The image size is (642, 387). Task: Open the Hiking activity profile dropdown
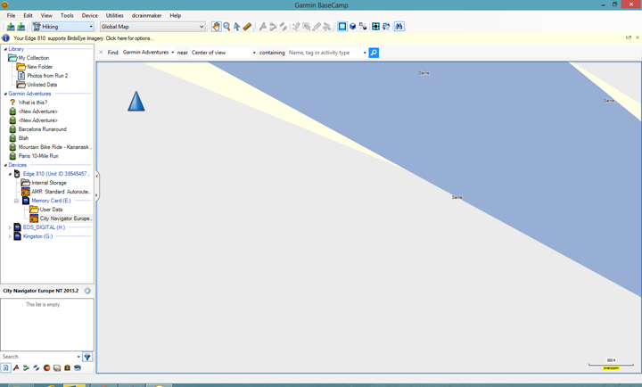[x=63, y=27]
